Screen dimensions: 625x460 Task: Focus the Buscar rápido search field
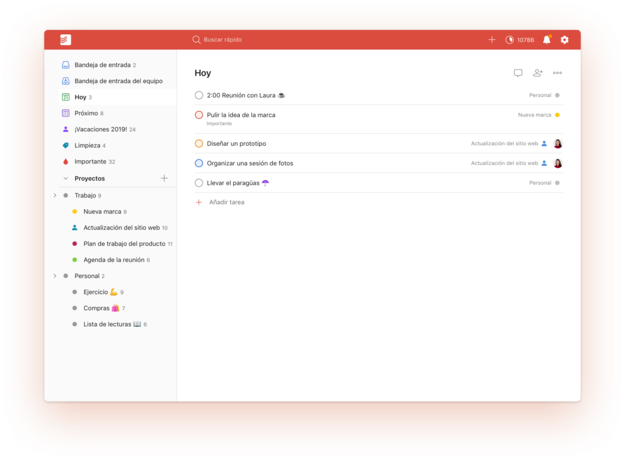point(222,40)
